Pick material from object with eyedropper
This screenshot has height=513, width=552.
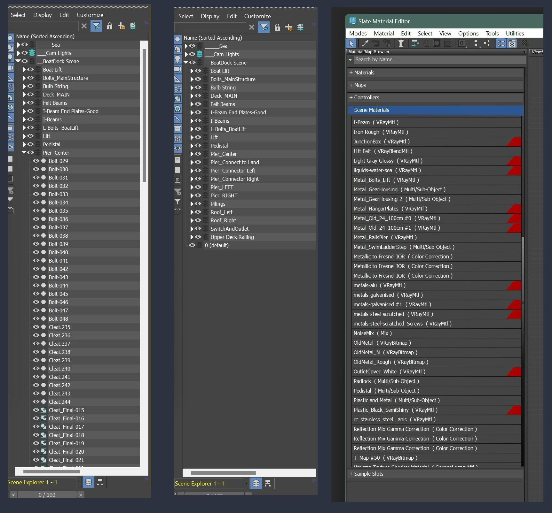tap(365, 43)
